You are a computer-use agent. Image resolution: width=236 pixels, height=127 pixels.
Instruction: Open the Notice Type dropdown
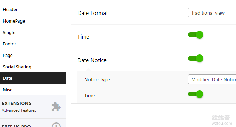click(x=212, y=79)
